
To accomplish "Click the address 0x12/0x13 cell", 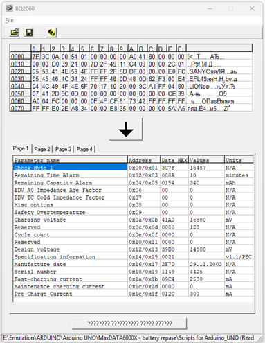I will tap(143, 249).
